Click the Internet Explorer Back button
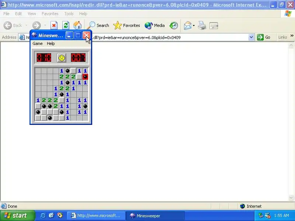The height and width of the screenshot is (221, 295). point(13,25)
